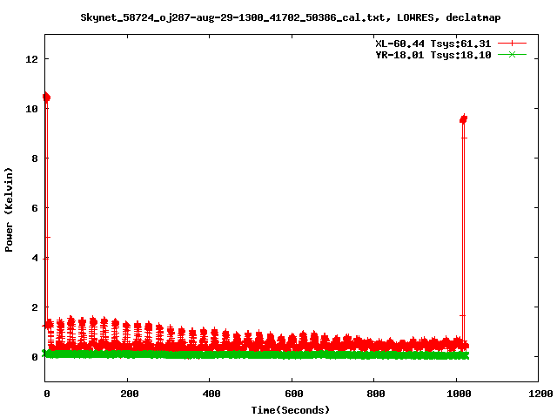Screen dimensions: 557x418
Task: Click the 'Power (Kelvin)' y-axis label
Action: coord(9,210)
